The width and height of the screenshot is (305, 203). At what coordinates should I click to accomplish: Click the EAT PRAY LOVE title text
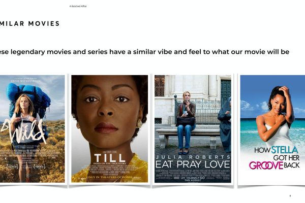(193, 164)
